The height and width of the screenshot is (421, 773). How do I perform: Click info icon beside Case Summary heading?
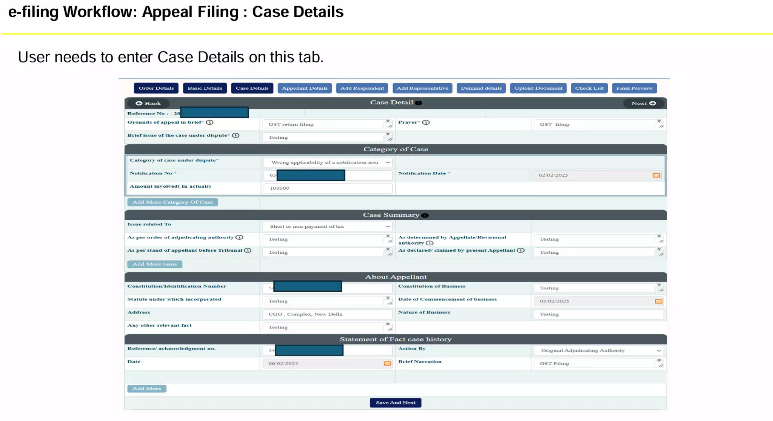tap(425, 216)
